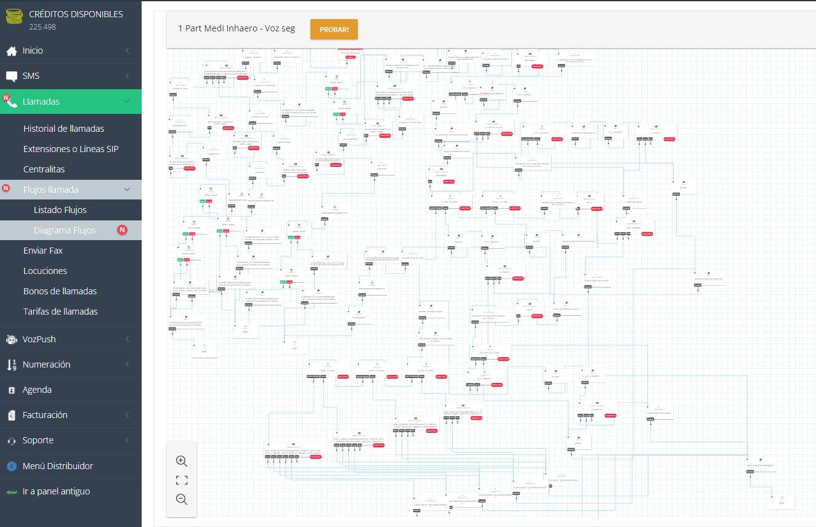
Task: Click the Numeración sort-numbers icon
Action: pos(11,365)
